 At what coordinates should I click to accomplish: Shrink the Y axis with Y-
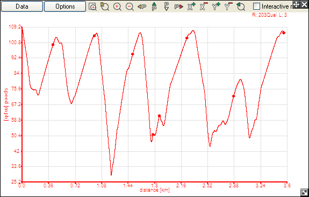[228, 6]
